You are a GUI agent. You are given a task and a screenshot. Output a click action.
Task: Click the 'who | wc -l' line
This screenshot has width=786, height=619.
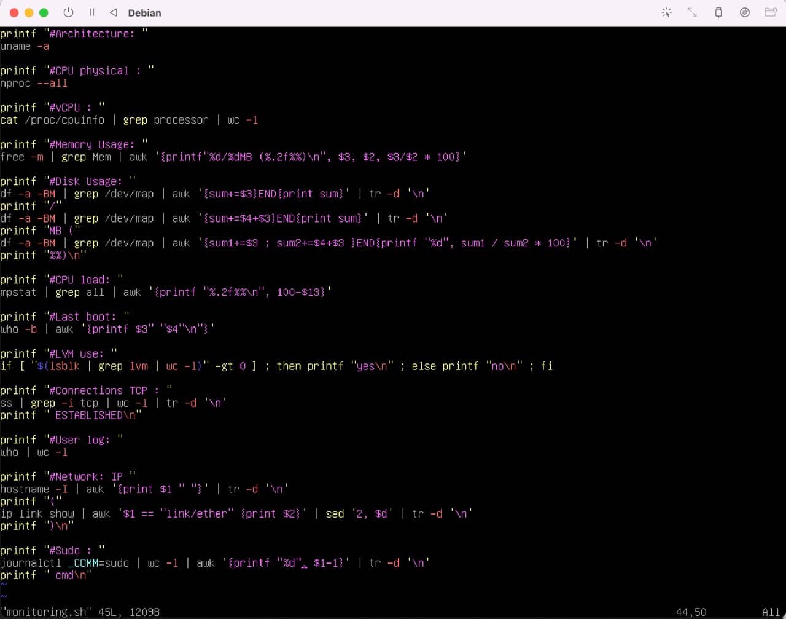pos(34,452)
